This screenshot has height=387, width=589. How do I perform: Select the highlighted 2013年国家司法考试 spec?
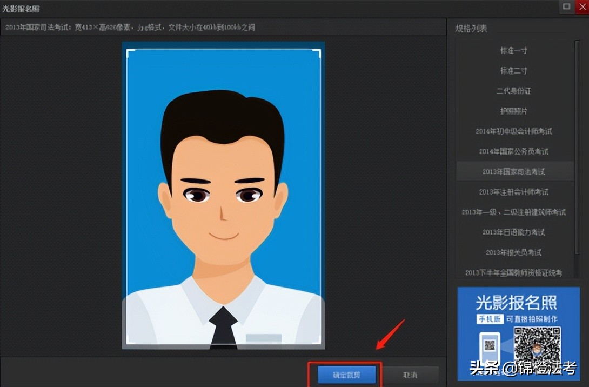tap(515, 171)
